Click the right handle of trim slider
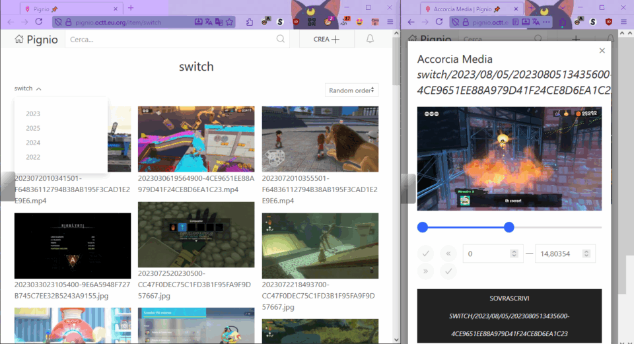Image resolution: width=634 pixels, height=344 pixels. tap(509, 227)
